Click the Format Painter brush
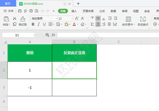 click(23, 19)
